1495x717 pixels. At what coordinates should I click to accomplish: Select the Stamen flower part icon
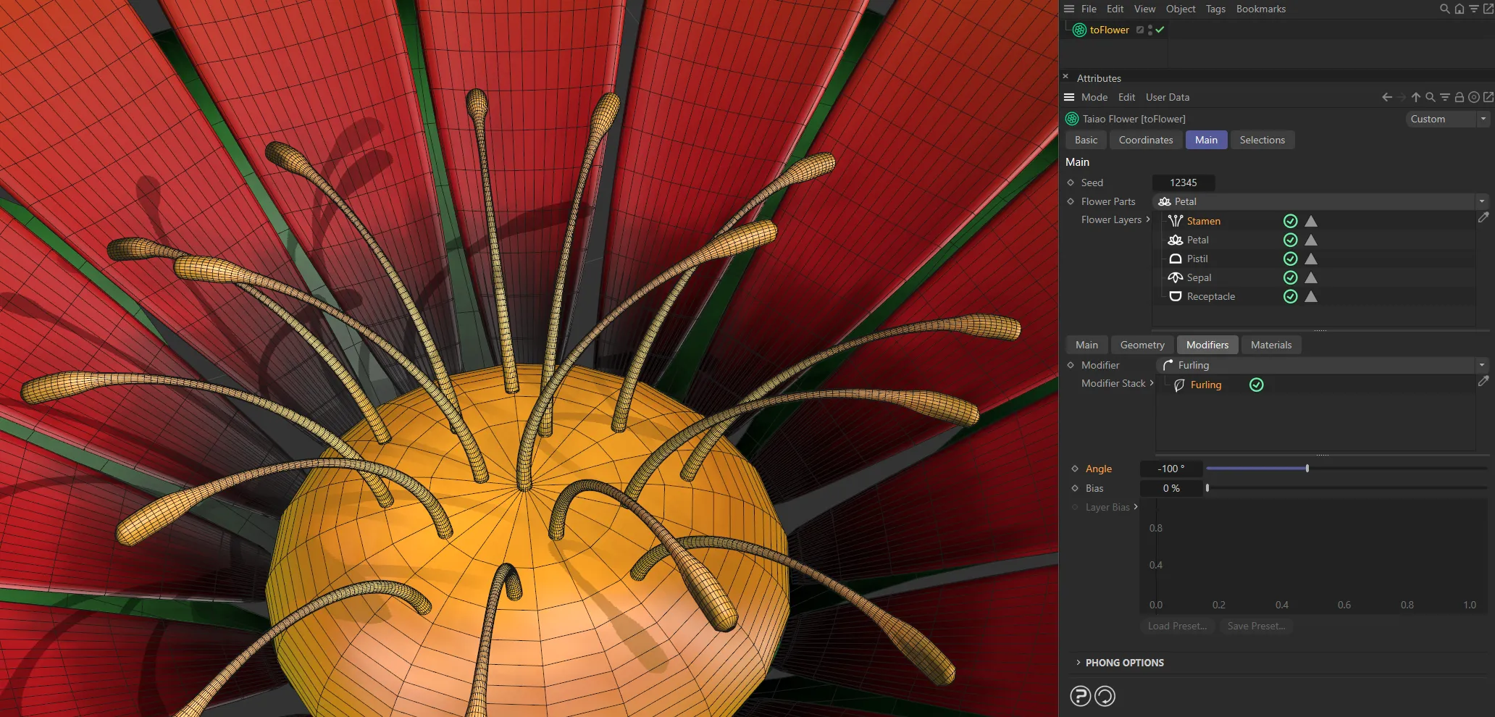point(1175,221)
